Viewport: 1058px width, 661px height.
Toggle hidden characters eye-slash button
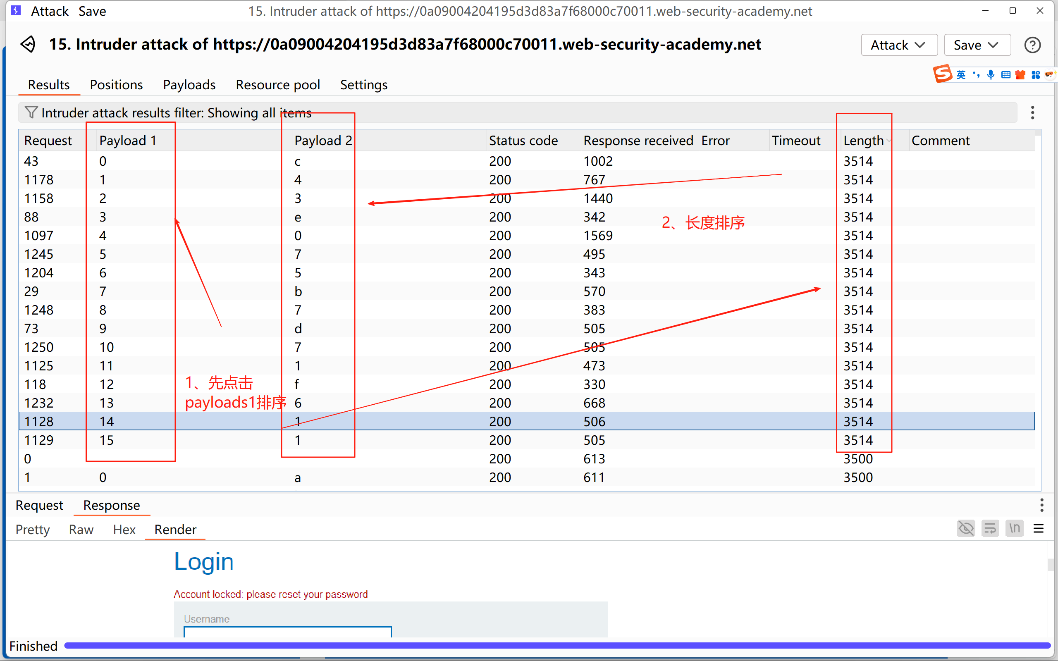(966, 529)
